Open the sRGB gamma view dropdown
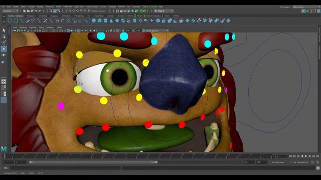The width and height of the screenshot is (321, 180). point(157,30)
